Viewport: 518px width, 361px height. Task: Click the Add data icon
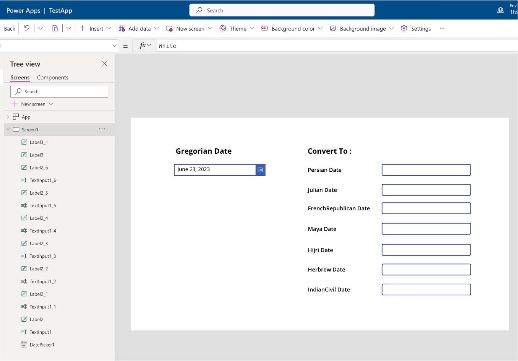click(x=122, y=28)
